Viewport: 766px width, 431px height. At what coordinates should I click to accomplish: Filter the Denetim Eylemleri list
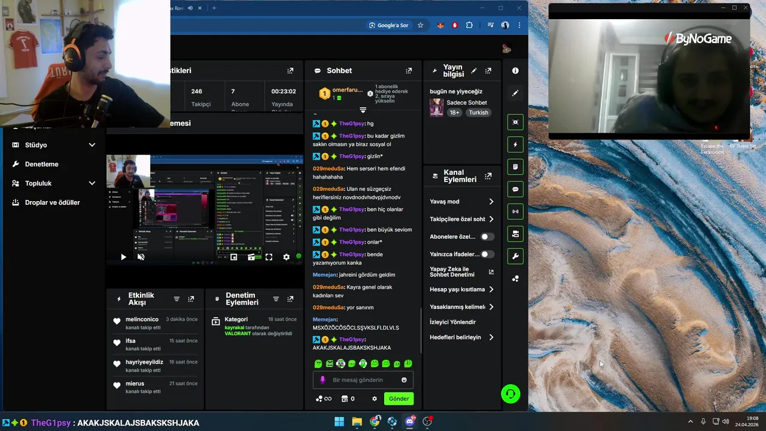point(276,299)
